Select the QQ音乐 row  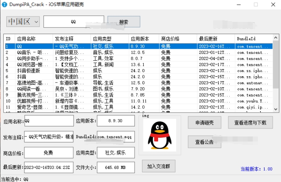(x=139, y=53)
